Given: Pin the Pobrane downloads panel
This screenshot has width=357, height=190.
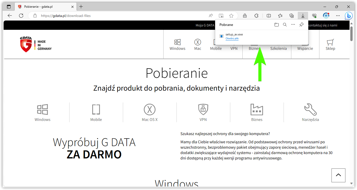Looking at the screenshot, I should (301, 25).
